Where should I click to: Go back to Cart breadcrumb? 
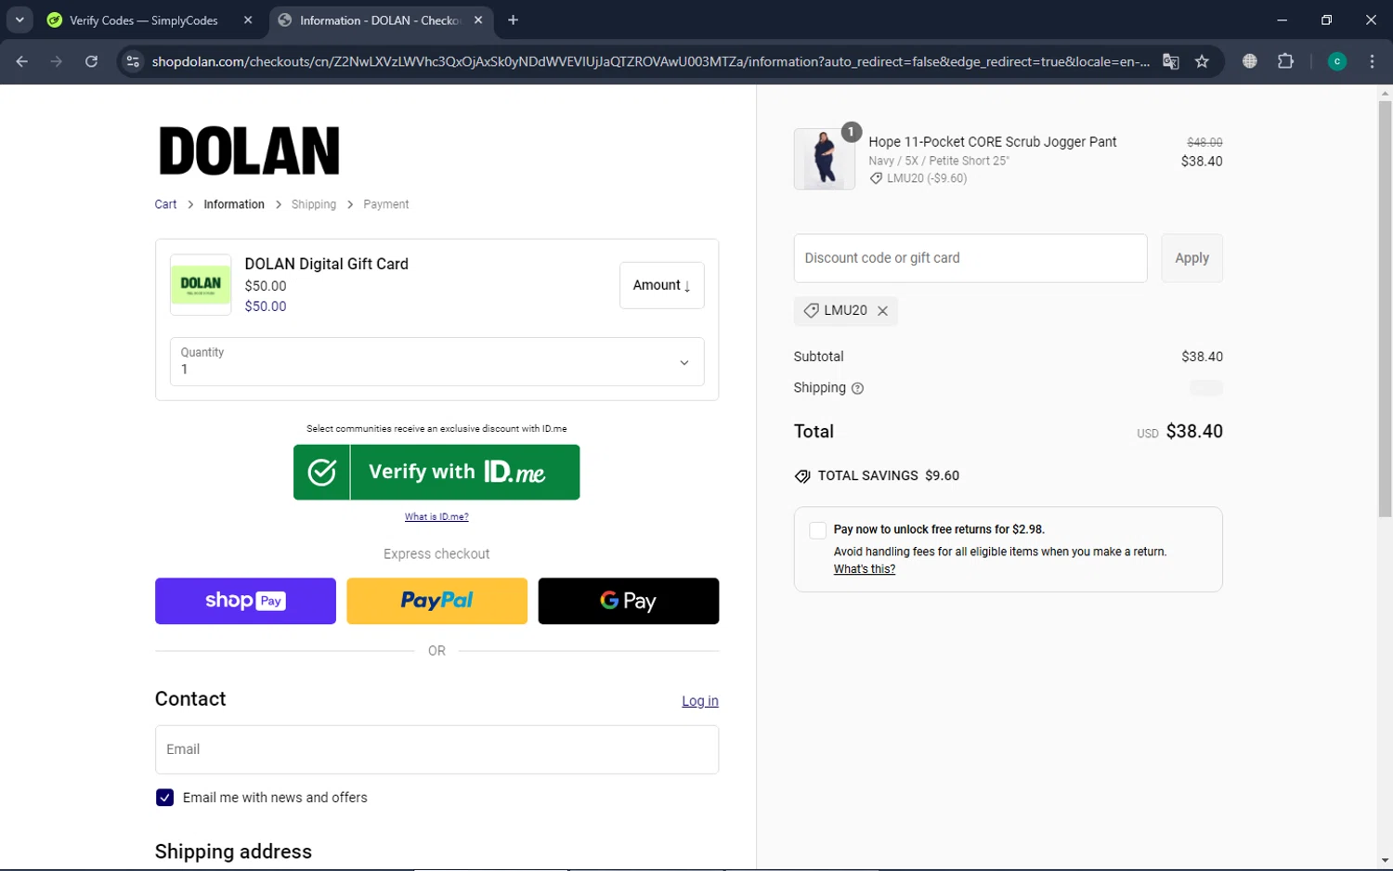click(x=165, y=204)
